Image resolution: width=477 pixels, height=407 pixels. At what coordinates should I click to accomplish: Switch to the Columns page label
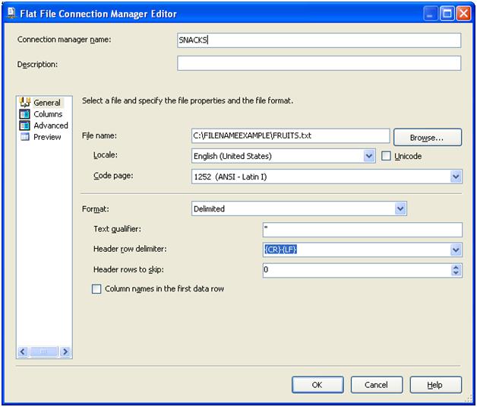pyautogui.click(x=48, y=114)
